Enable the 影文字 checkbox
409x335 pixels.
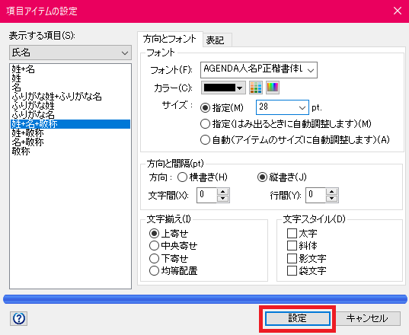(x=292, y=258)
